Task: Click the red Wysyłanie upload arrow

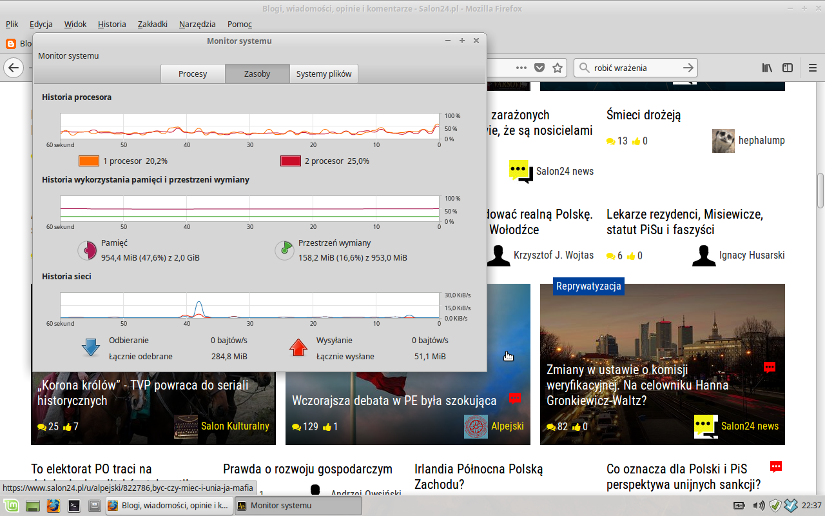Action: click(298, 348)
